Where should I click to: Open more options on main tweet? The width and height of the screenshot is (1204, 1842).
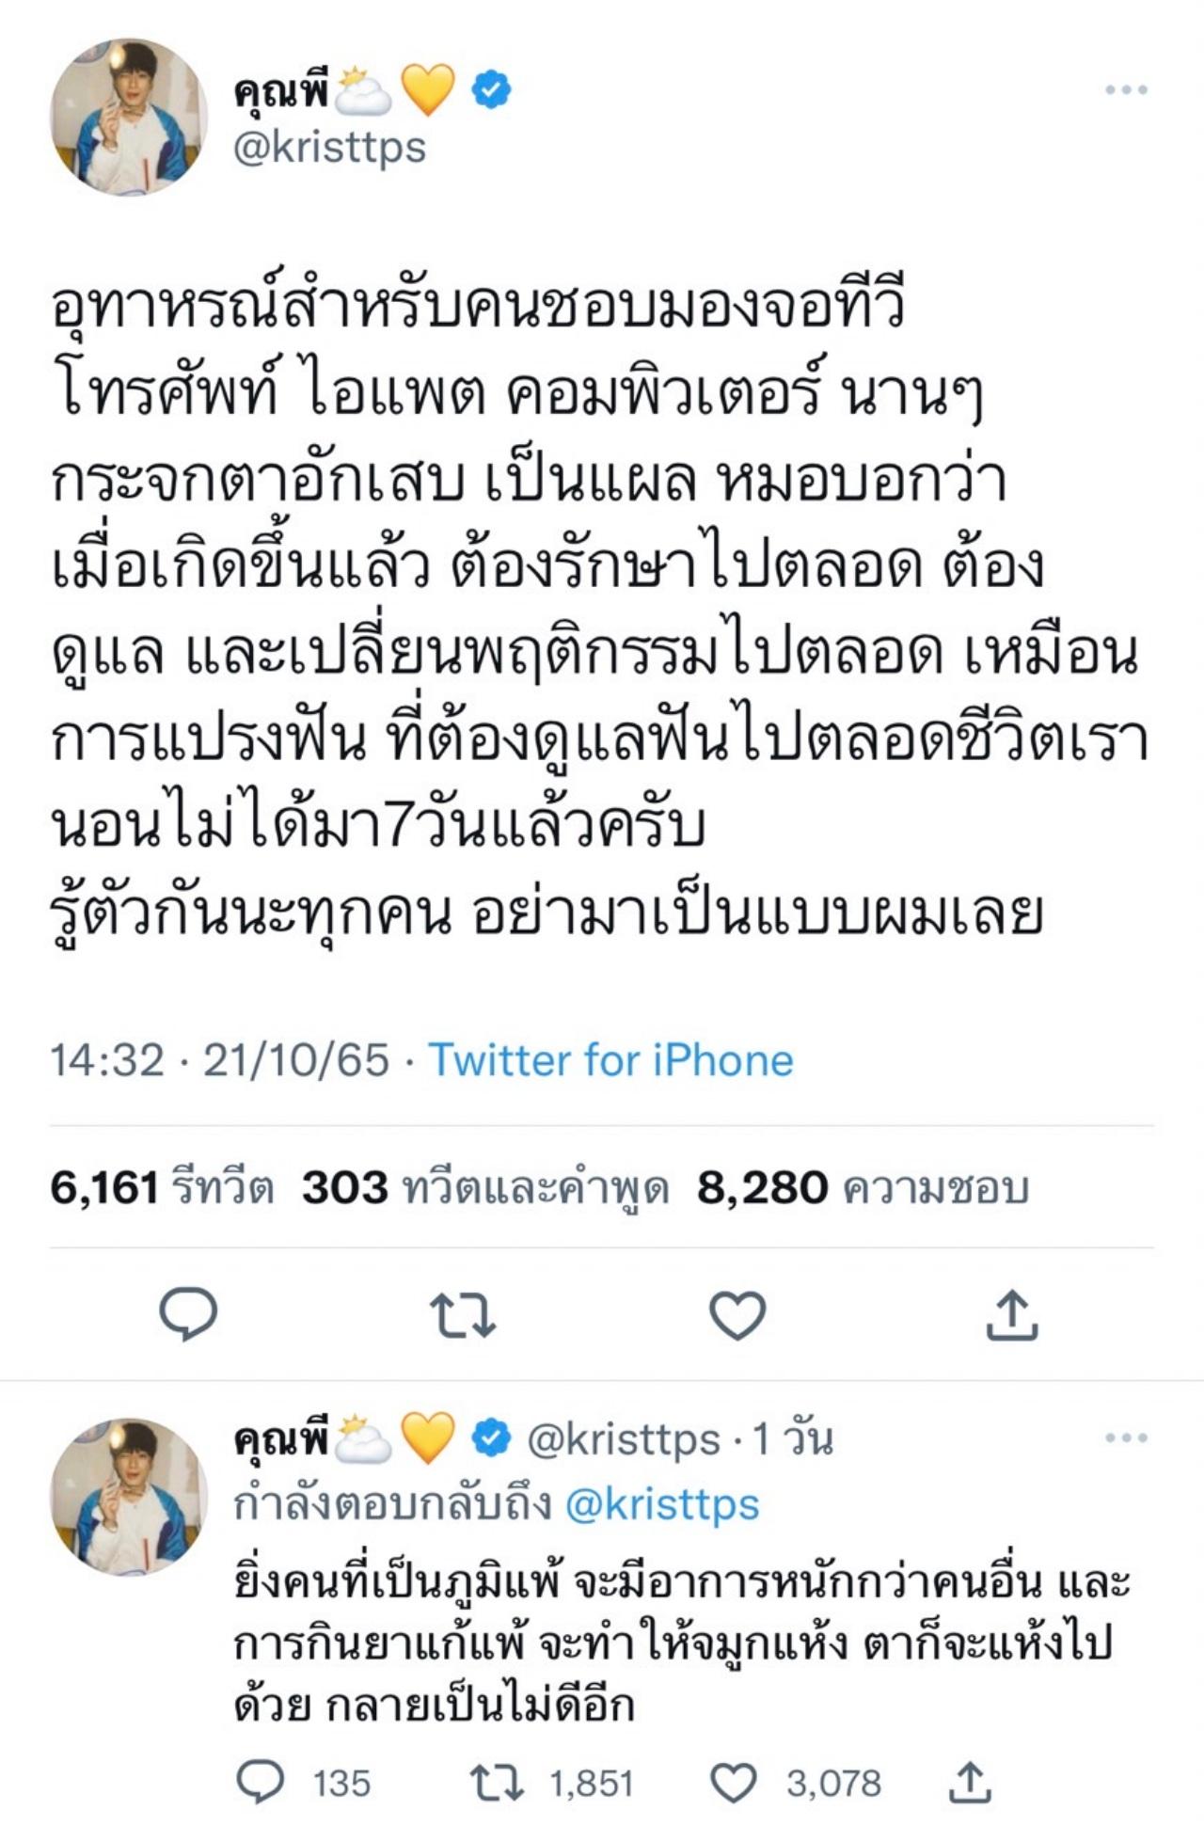1126,90
